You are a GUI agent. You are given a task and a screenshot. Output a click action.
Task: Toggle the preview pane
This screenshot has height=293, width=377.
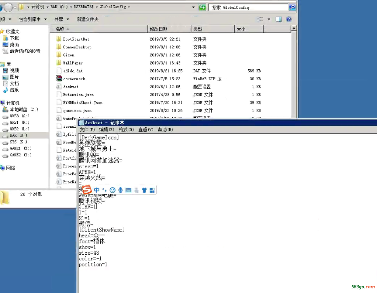[x=279, y=19]
